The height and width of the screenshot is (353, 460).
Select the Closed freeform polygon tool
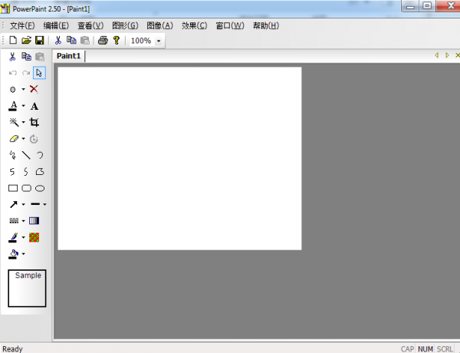(40, 171)
